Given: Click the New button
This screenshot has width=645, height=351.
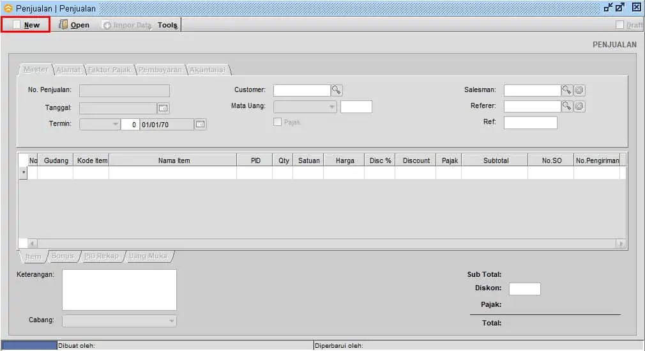Looking at the screenshot, I should [x=26, y=25].
